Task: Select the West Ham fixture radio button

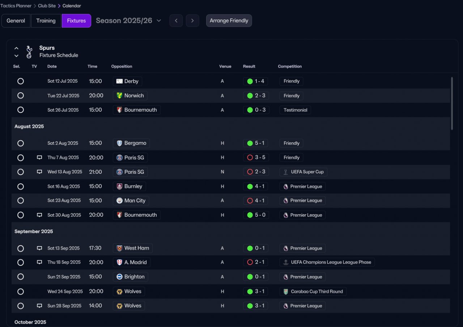Action: coord(21,248)
